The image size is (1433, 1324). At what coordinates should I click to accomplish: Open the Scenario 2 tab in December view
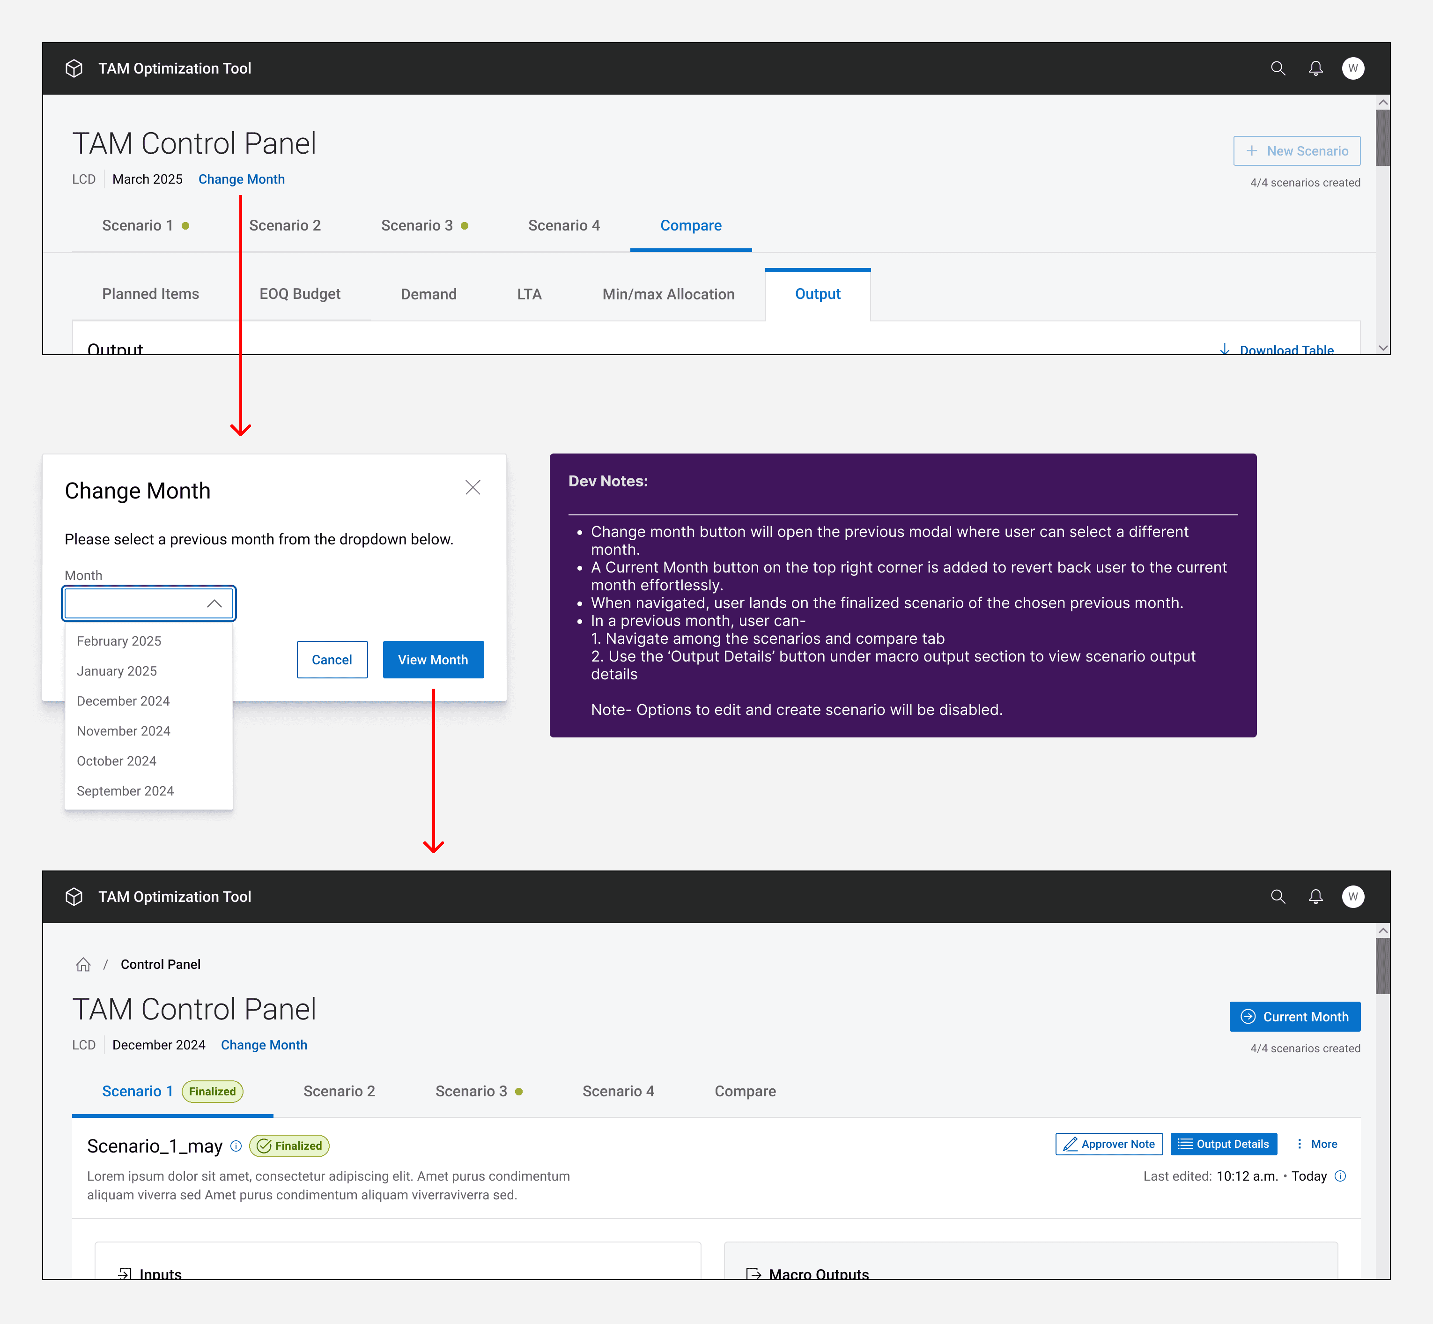339,1091
